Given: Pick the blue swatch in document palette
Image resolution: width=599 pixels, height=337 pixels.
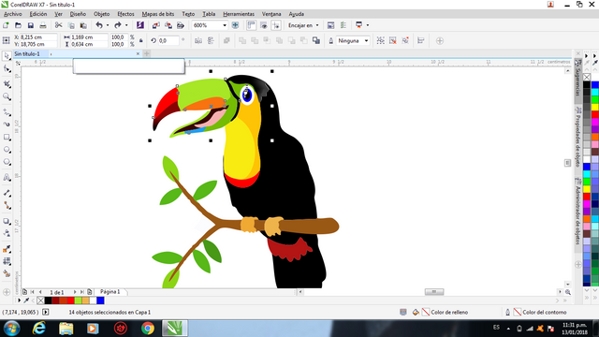Looking at the screenshot, I should (100, 300).
